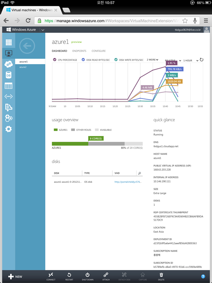Expand the 2 More metrics dropdown
This screenshot has height=283, width=212.
[152, 60]
